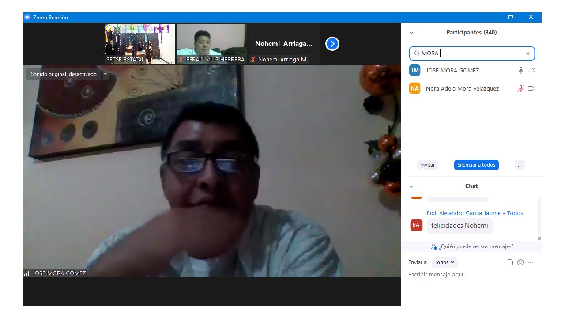
Task: Unmute Nora Adela Mora Velazquez microphone
Action: pyautogui.click(x=521, y=88)
